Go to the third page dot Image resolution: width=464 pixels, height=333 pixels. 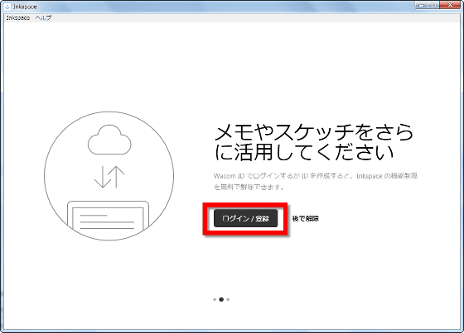pyautogui.click(x=228, y=299)
